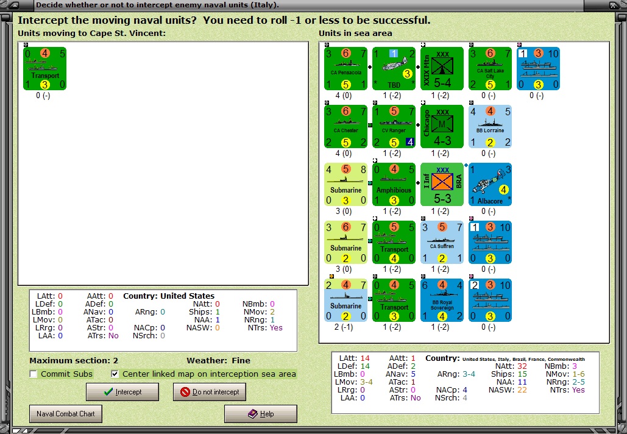The image size is (627, 434).
Task: Select the CA Suffren cruiser counter
Action: [442, 243]
